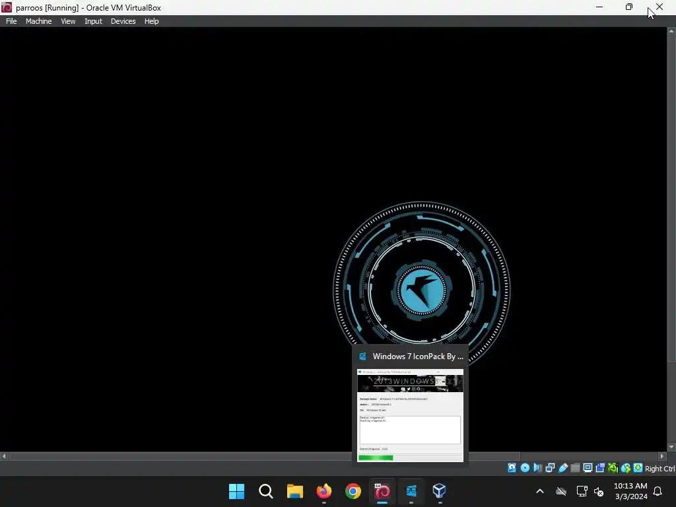676x507 pixels.
Task: Click the display status icon
Action: coord(588,468)
